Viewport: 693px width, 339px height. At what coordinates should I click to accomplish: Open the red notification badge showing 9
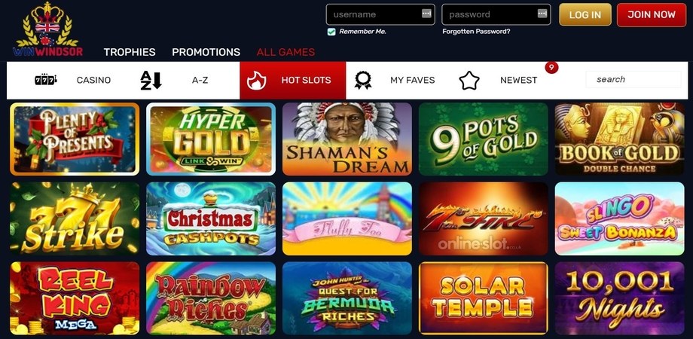(551, 67)
